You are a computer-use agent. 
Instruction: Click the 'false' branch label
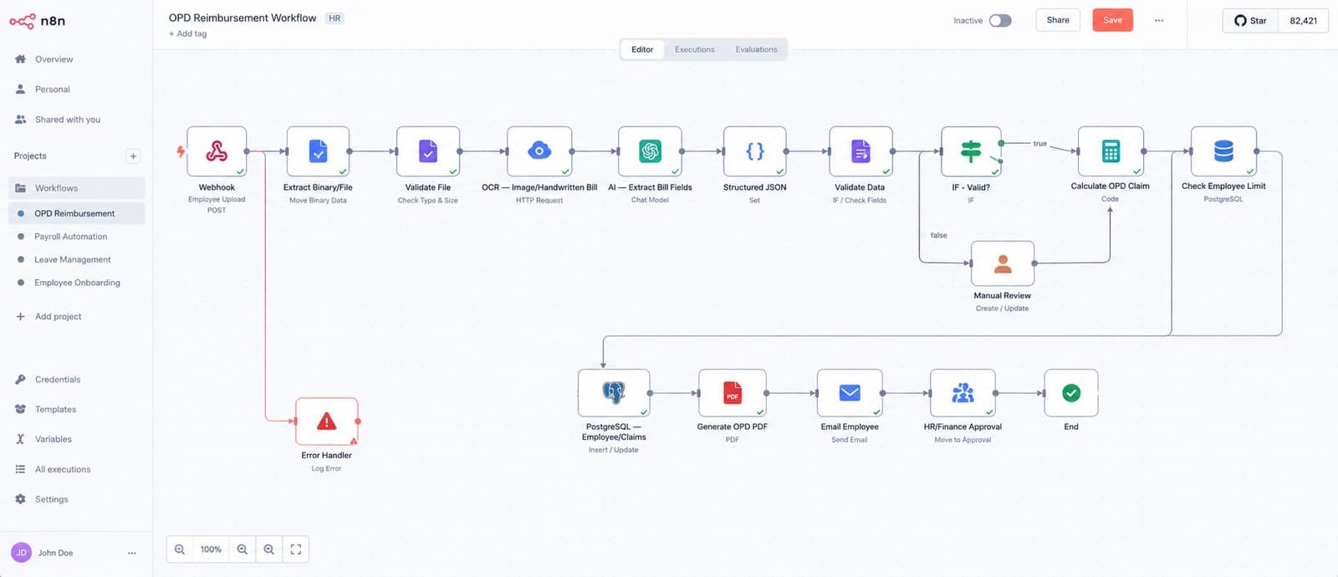[x=938, y=236]
